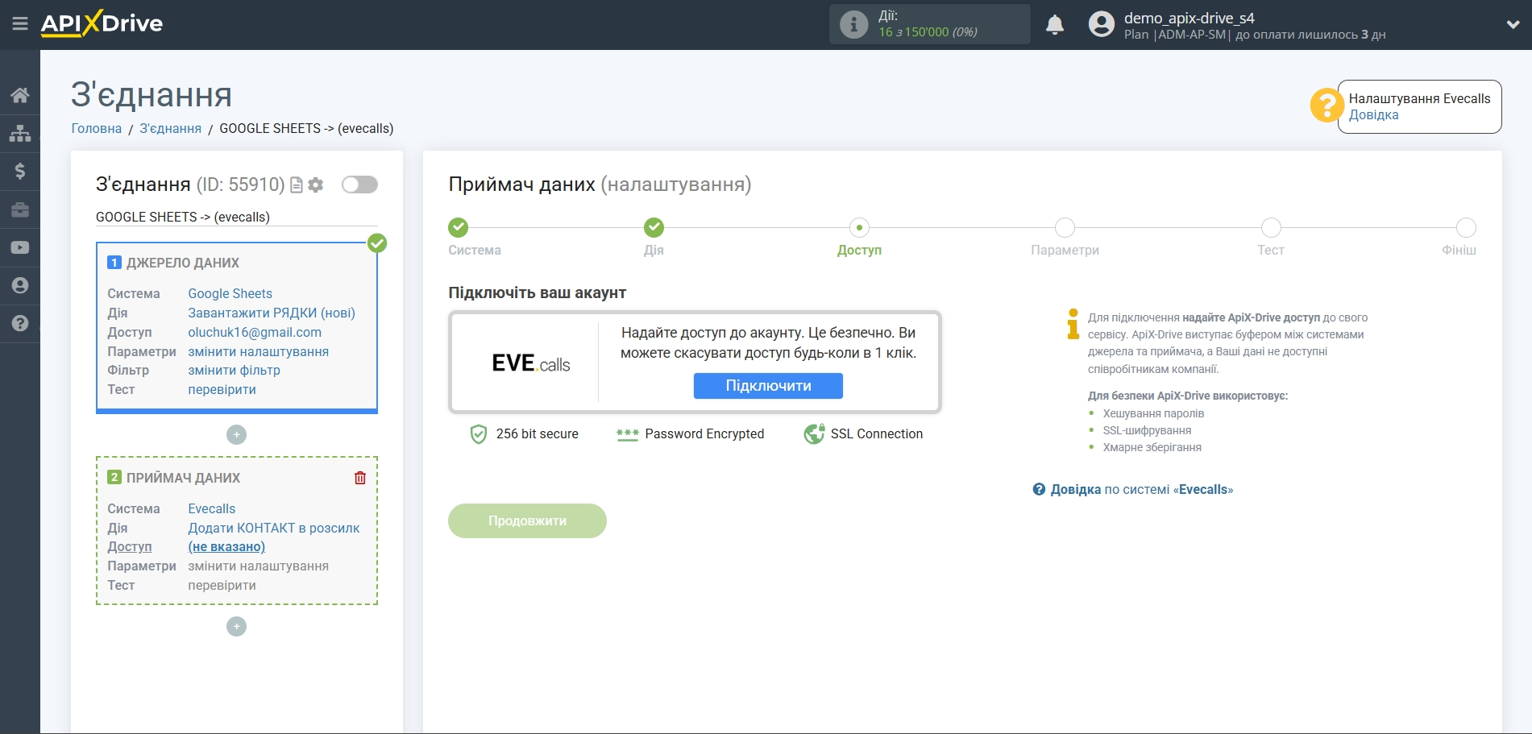Click the home icon in sidebar
The width and height of the screenshot is (1532, 734).
point(20,95)
